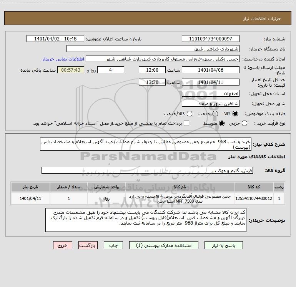Click the تعداد / مقدار column header
Viewport: 296px width, 287px height.
(x=69, y=187)
